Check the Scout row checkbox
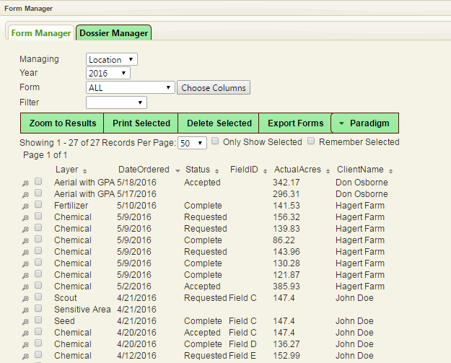This screenshot has height=363, width=451. (38, 297)
